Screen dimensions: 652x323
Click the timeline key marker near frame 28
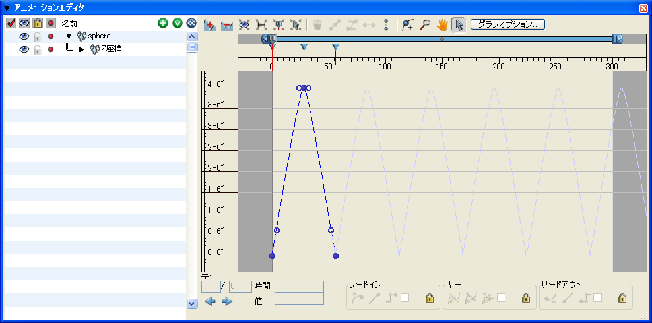304,47
